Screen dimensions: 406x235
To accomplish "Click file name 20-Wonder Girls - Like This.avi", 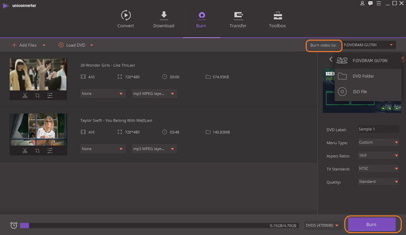I will pos(107,65).
